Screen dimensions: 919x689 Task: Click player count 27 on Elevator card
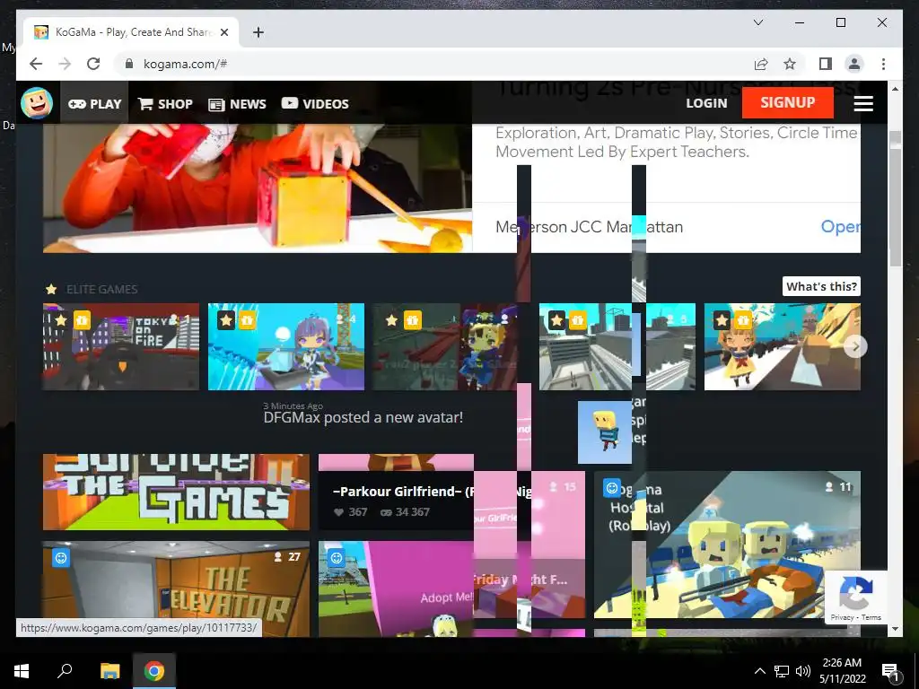pos(287,556)
